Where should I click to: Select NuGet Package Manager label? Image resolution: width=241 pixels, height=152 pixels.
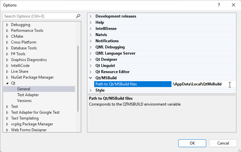(32, 77)
